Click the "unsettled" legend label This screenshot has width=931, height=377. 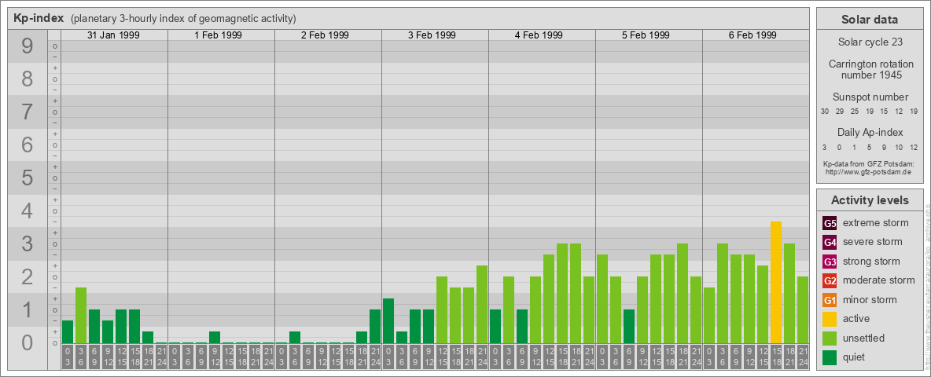864,338
